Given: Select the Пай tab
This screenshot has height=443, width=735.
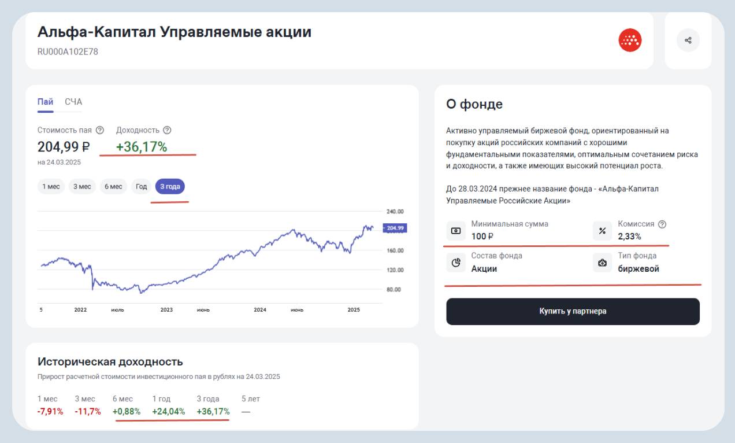Looking at the screenshot, I should [x=45, y=102].
